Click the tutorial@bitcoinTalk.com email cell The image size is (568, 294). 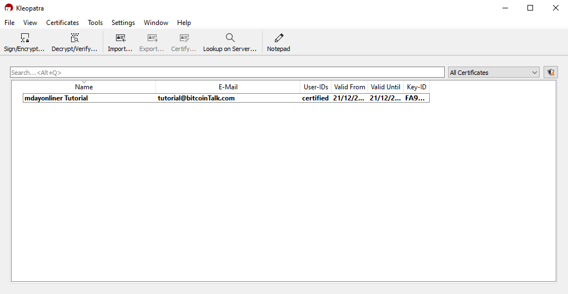(196, 98)
